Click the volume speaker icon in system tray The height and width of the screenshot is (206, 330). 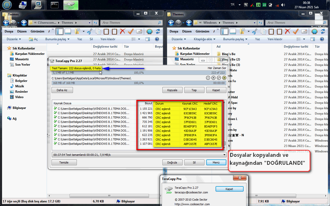point(283,5)
